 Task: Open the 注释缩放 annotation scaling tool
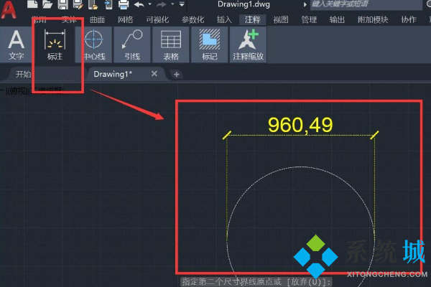[x=248, y=44]
